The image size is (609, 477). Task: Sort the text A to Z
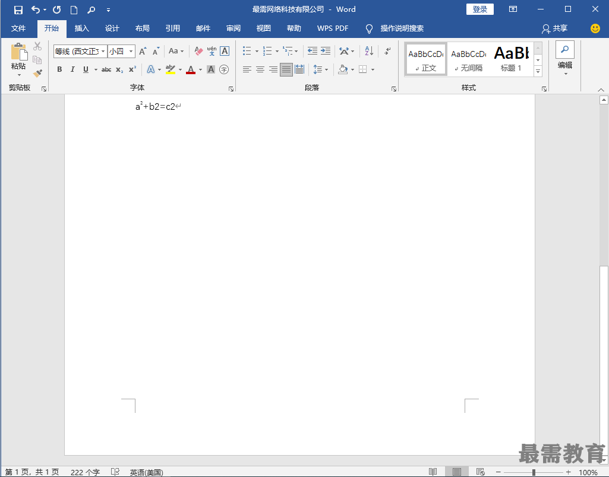pyautogui.click(x=369, y=51)
